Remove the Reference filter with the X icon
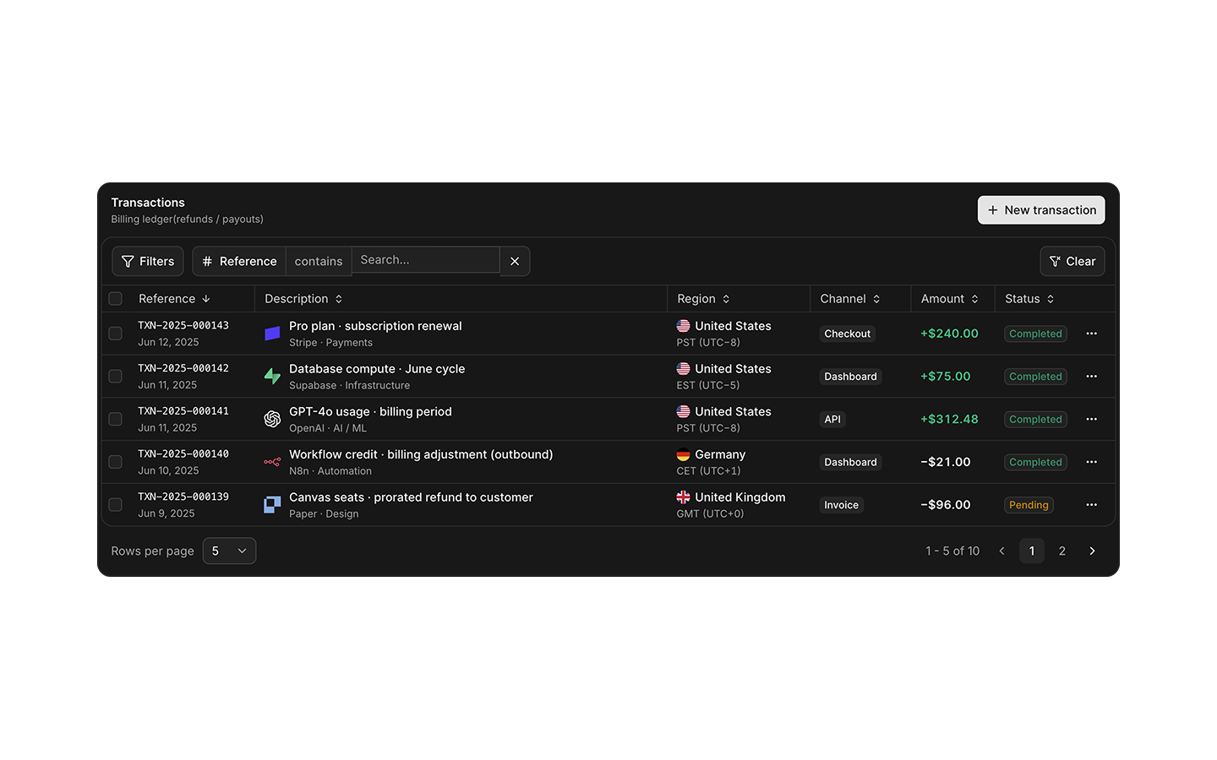This screenshot has width=1217, height=760. [x=515, y=261]
